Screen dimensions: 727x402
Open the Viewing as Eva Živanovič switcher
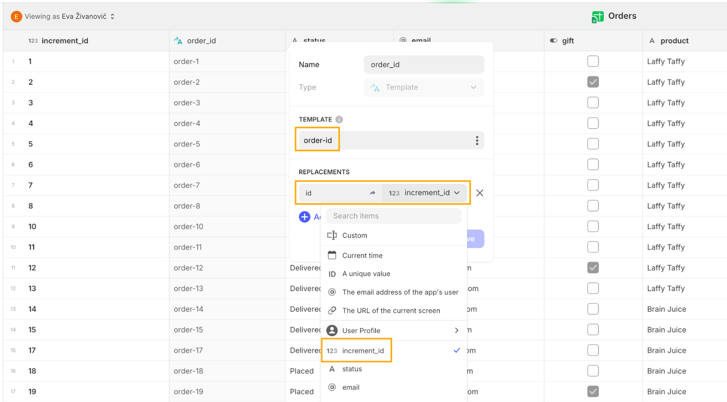point(70,16)
